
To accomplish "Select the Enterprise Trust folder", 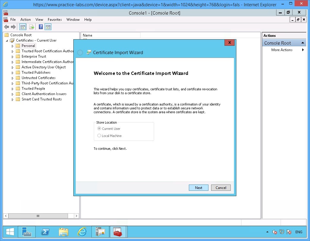I will tap(34, 56).
